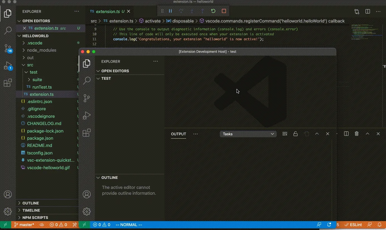Open Source Control view with 18 badge
Screen dimensions: 386x230
coord(8,48)
